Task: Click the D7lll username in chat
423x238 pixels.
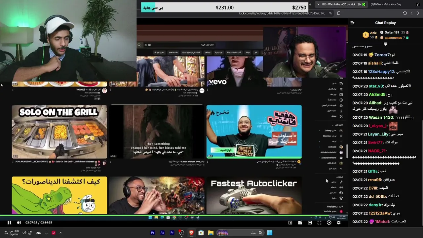Action: tap(373, 188)
